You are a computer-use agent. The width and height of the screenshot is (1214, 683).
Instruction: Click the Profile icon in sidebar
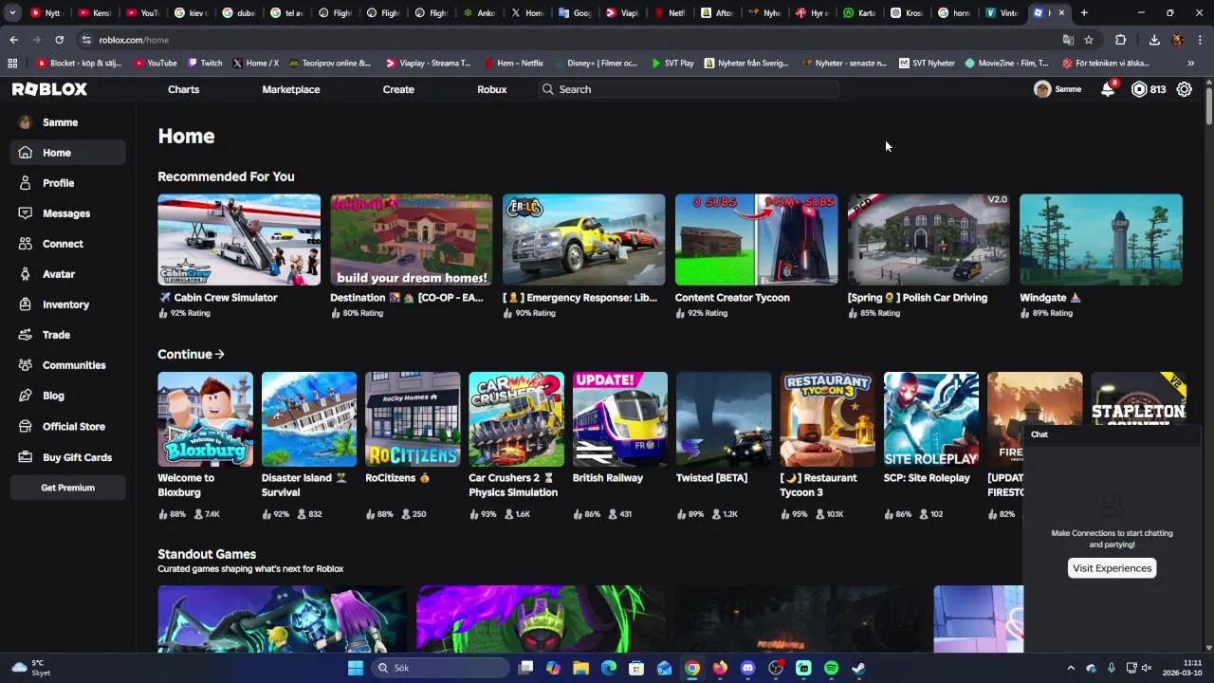(x=25, y=183)
